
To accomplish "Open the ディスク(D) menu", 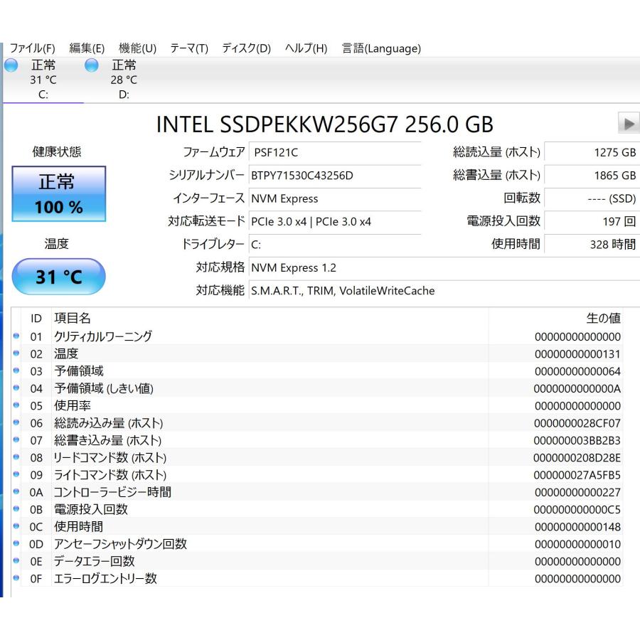I will pyautogui.click(x=246, y=48).
